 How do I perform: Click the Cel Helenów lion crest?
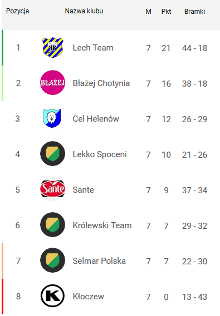point(52,118)
